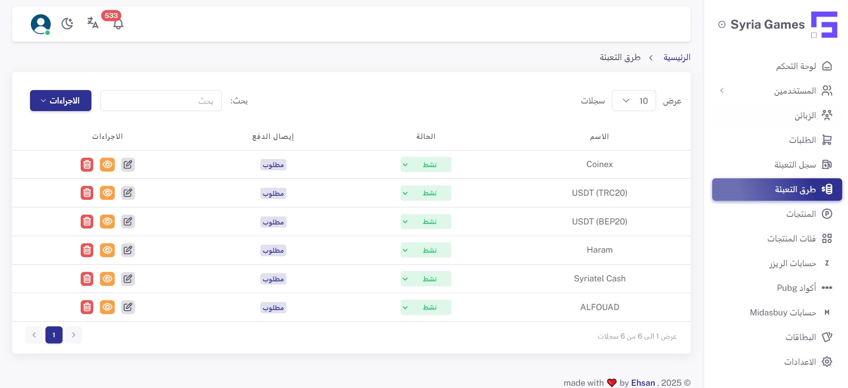Click the Syria Games logo
The image size is (848, 388).
pyautogui.click(x=824, y=25)
